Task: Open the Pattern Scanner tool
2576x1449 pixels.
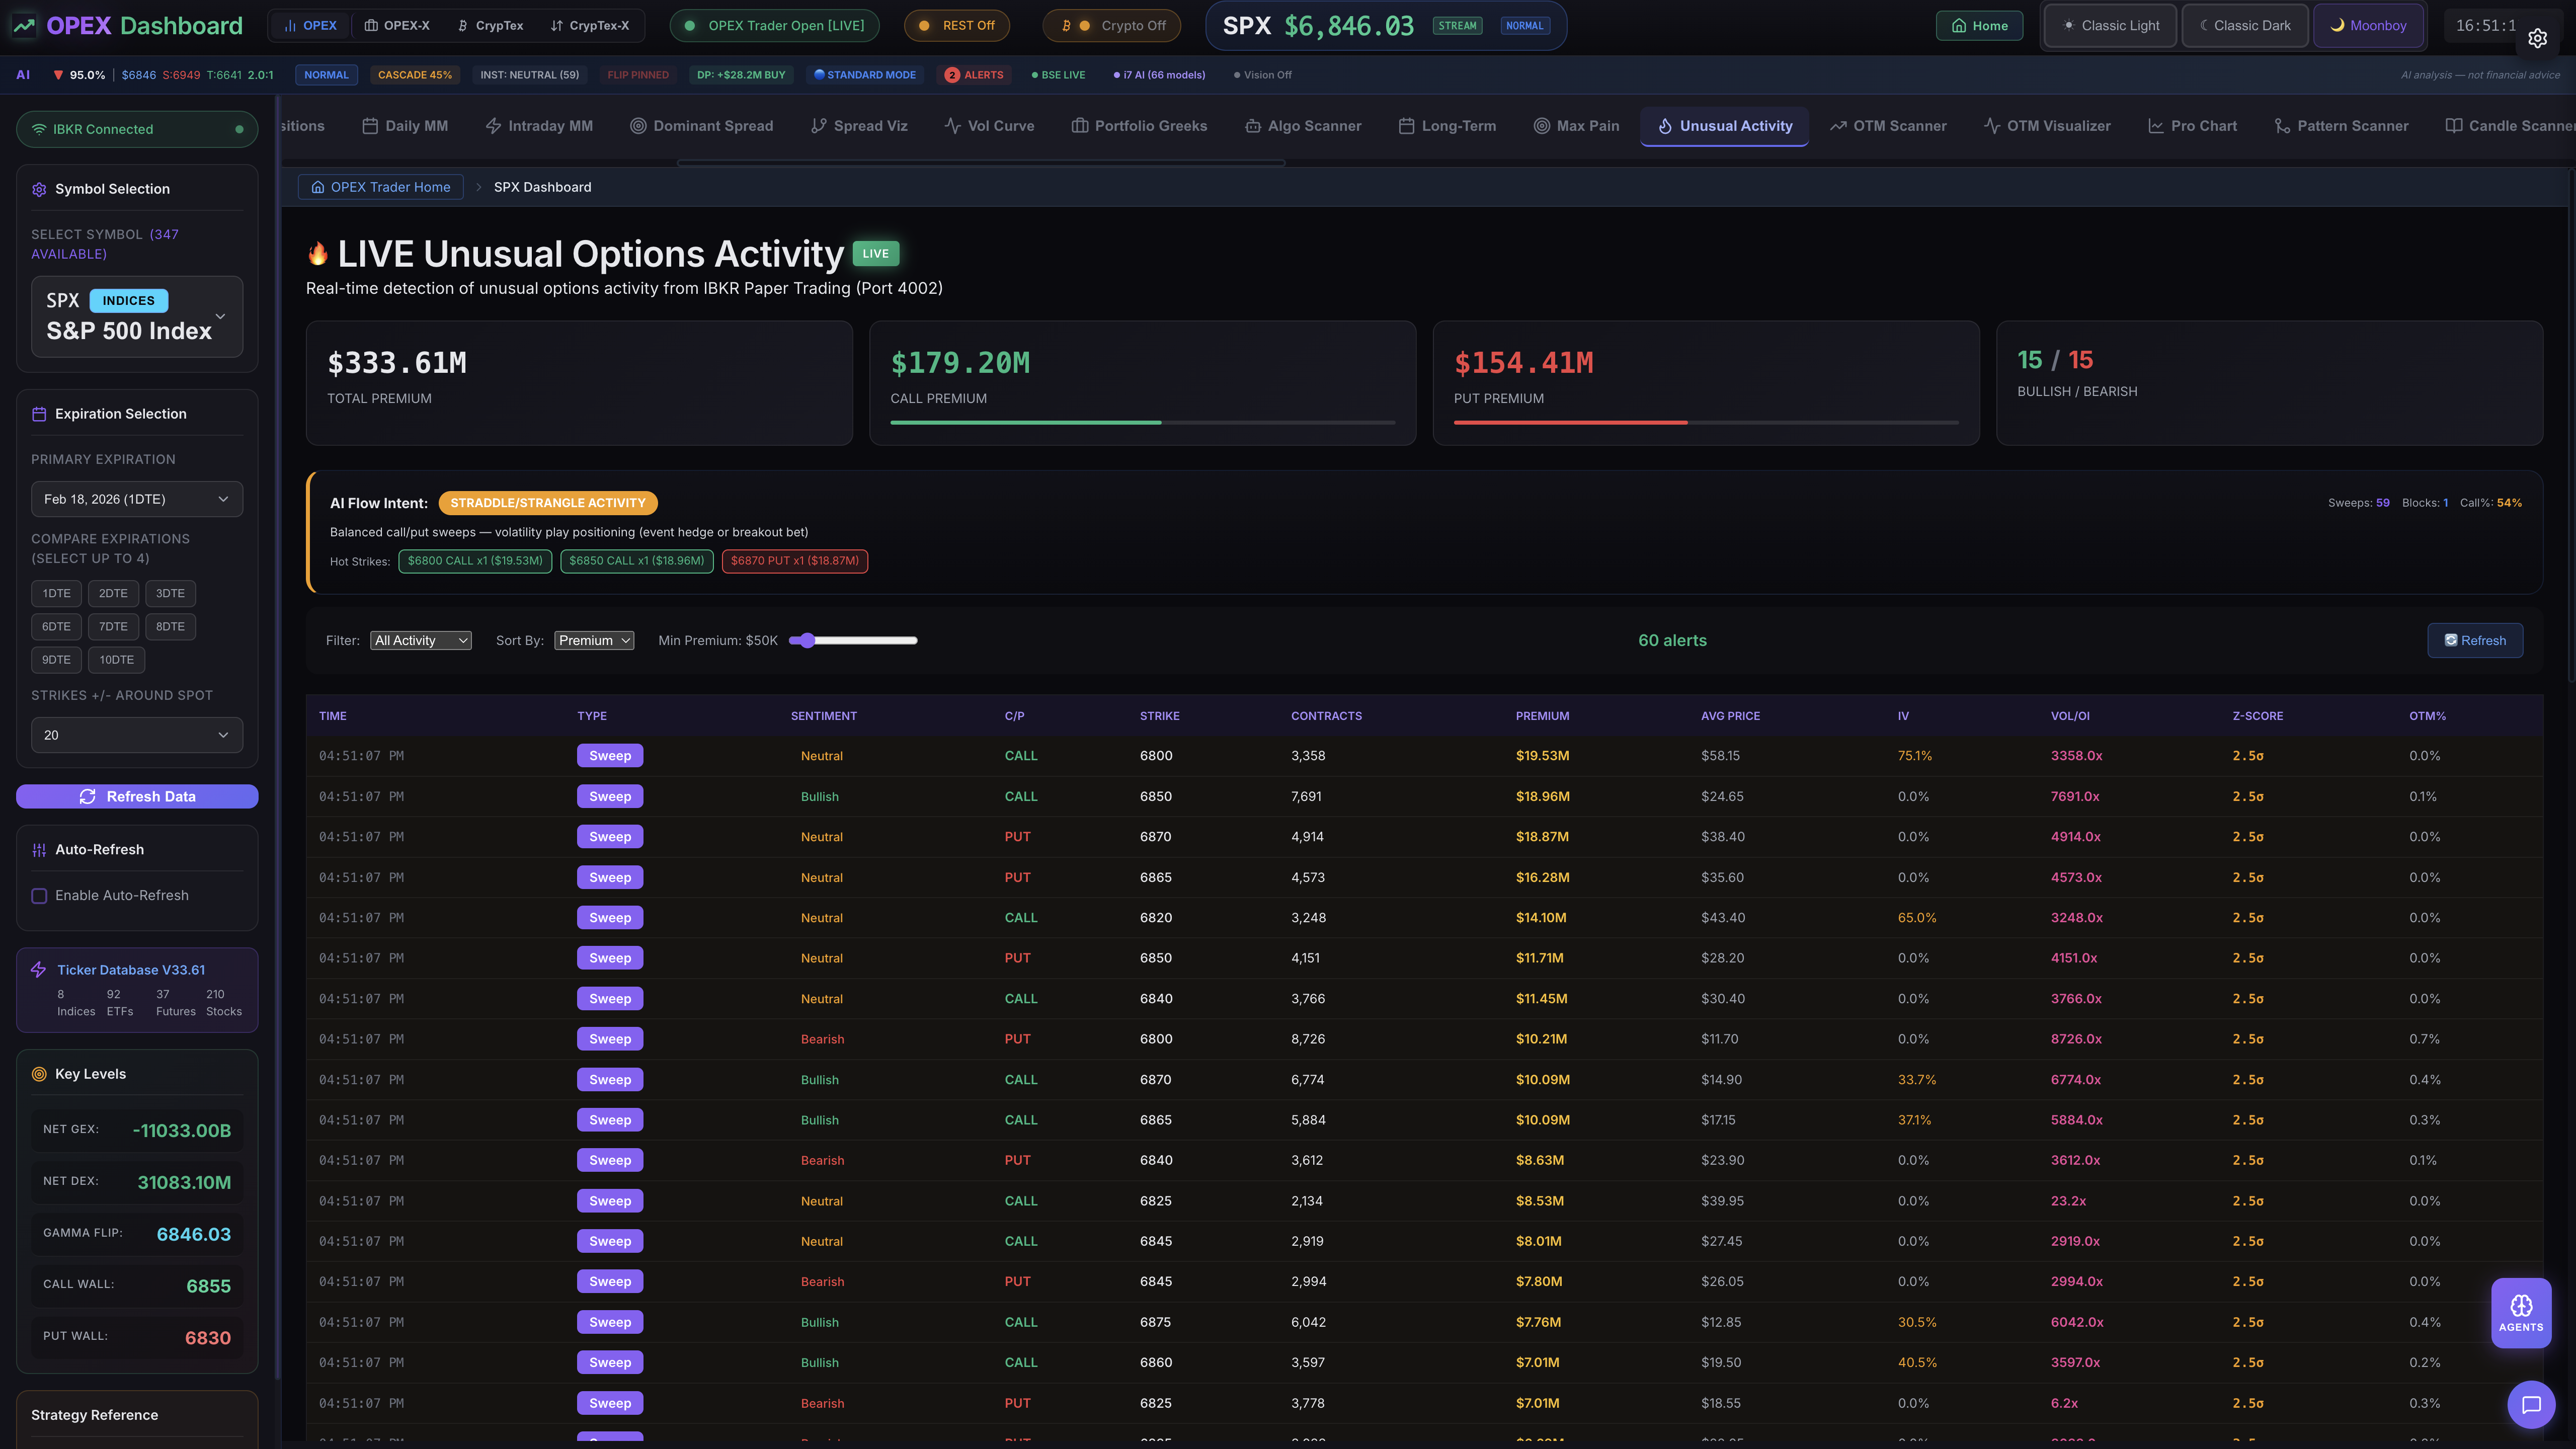Action: coord(2341,126)
